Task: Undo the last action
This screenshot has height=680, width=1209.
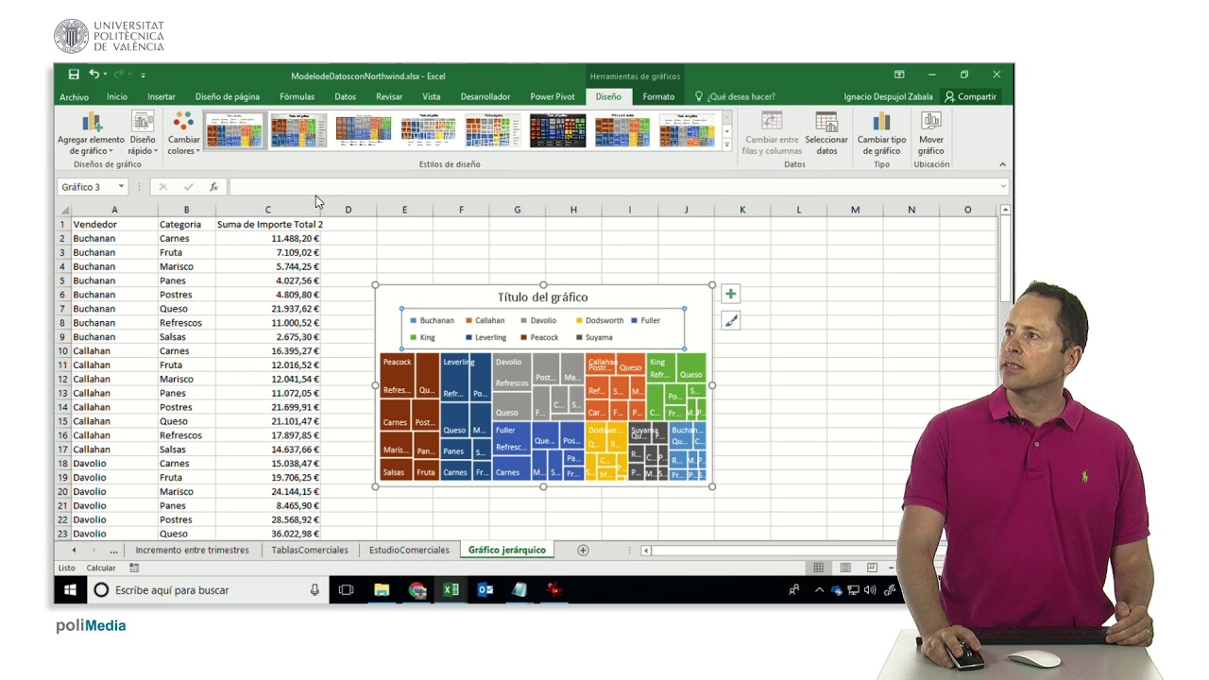Action: (x=94, y=75)
